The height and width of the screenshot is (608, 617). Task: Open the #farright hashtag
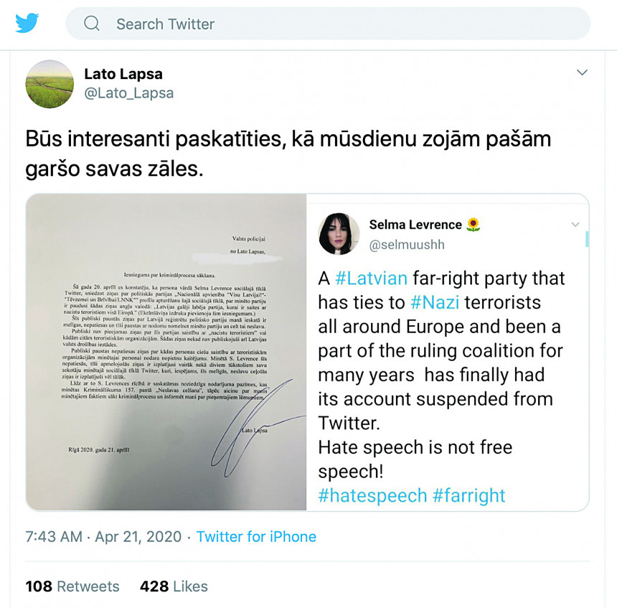pyautogui.click(x=469, y=495)
